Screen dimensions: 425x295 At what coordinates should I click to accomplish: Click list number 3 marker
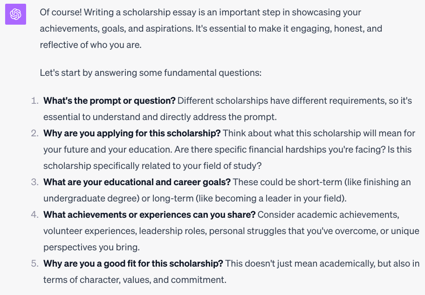pos(34,182)
